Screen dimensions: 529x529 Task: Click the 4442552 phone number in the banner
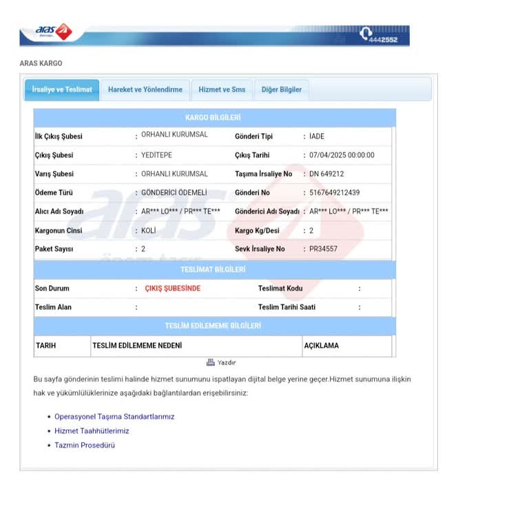(383, 40)
